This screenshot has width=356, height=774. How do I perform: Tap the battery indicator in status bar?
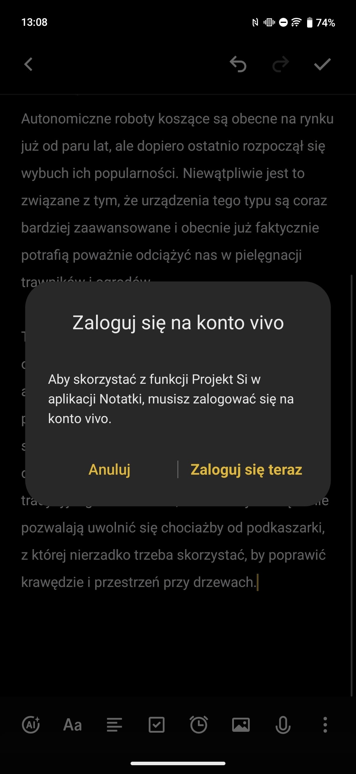[310, 23]
